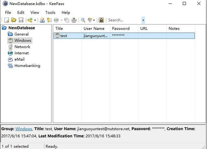Copy user name with the person icon

point(42,20)
